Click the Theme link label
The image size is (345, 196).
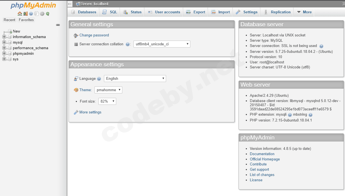pos(86,90)
